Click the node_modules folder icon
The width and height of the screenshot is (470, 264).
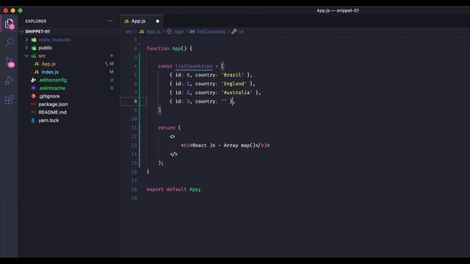[x=34, y=40]
